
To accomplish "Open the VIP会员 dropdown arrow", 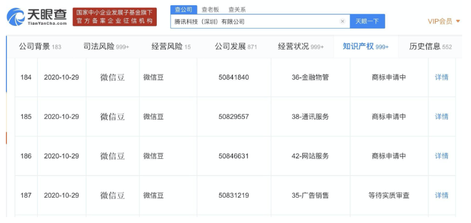I will pos(458,21).
